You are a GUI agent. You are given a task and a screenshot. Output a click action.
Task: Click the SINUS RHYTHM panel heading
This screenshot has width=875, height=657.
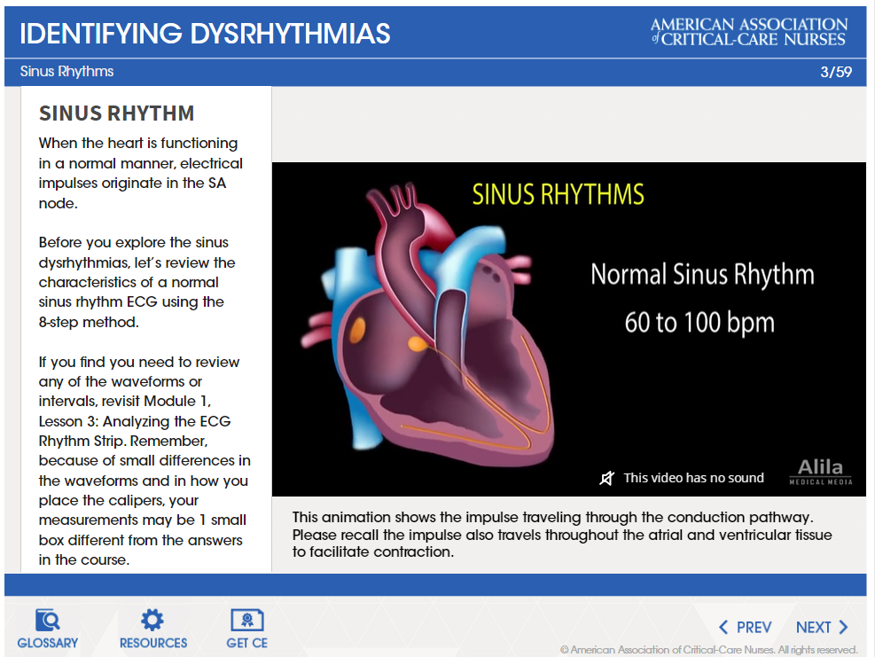116,113
